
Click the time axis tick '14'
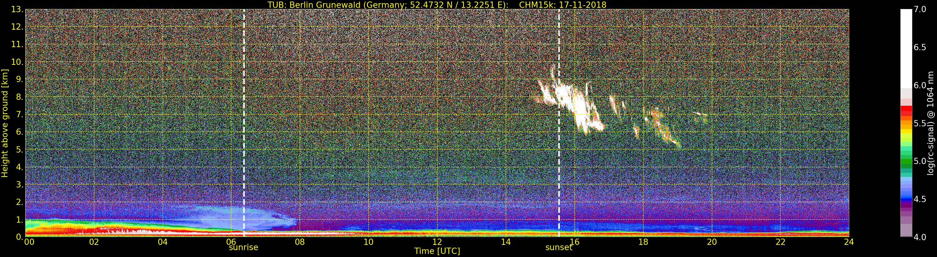pyautogui.click(x=506, y=242)
